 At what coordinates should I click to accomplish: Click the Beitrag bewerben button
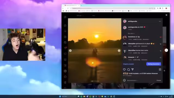tap(154, 64)
